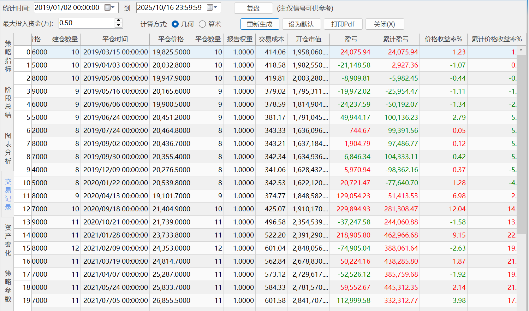
Task: Switch to 策略指标 side tab
Action: point(8,56)
